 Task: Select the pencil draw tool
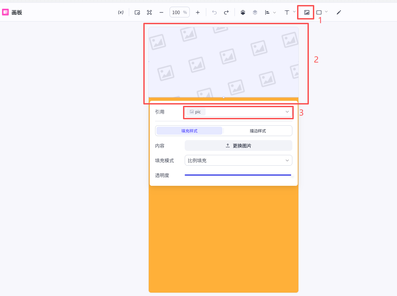point(339,12)
